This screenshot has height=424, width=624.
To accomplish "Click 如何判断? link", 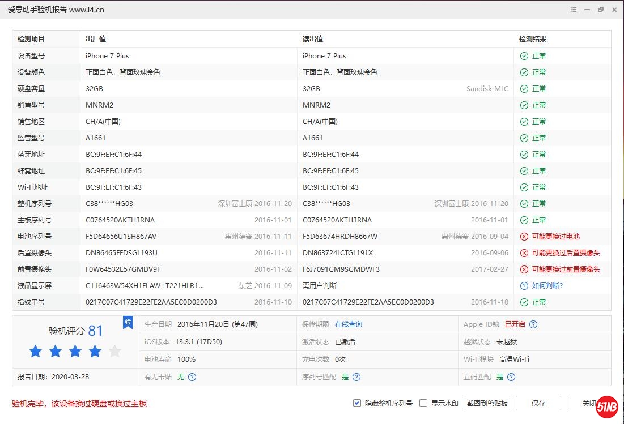I will [547, 286].
